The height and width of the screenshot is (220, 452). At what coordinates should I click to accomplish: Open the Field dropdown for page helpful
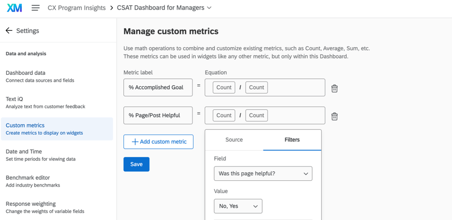click(x=263, y=174)
